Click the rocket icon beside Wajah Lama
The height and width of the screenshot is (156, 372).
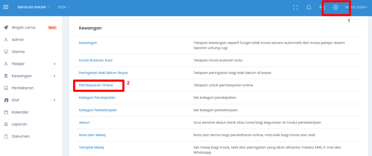pos(6,28)
